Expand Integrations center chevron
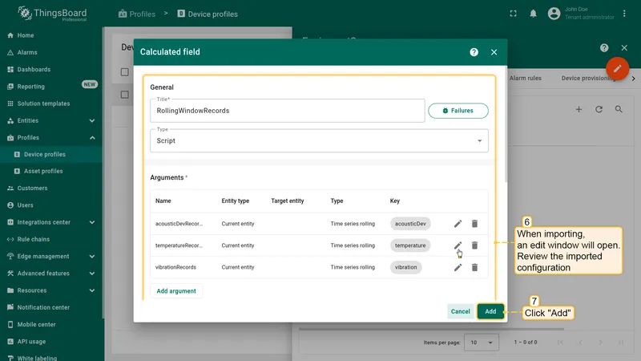The height and width of the screenshot is (361, 641). tap(92, 222)
